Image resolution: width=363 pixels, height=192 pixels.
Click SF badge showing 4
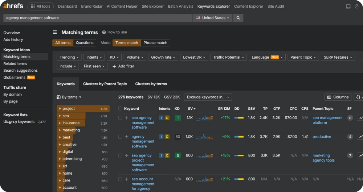350,137
